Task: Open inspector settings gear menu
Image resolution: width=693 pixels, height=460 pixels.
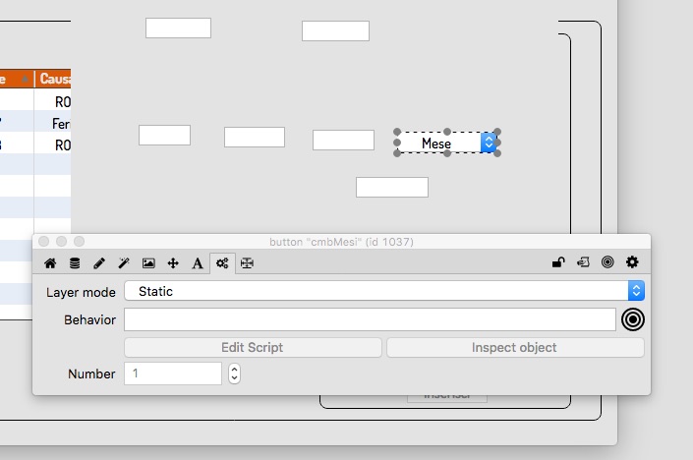Action: click(632, 262)
